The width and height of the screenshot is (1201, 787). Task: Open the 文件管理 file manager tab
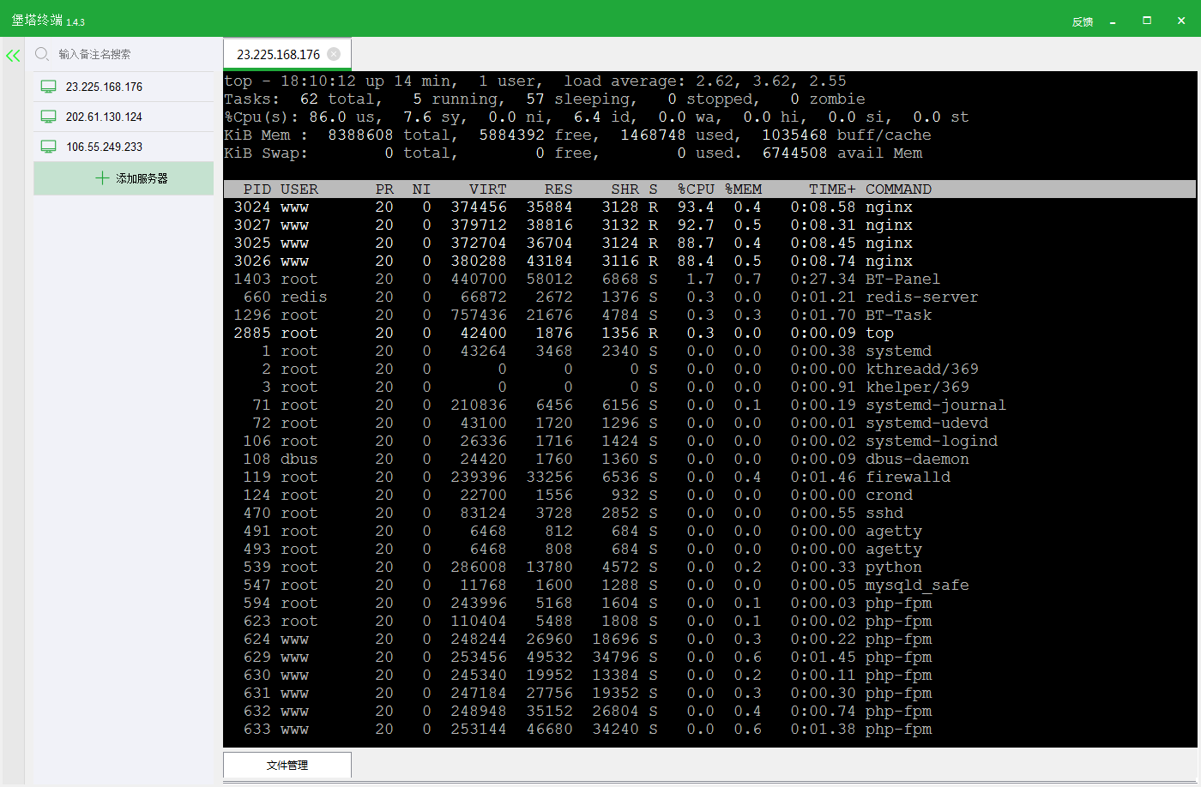(287, 765)
